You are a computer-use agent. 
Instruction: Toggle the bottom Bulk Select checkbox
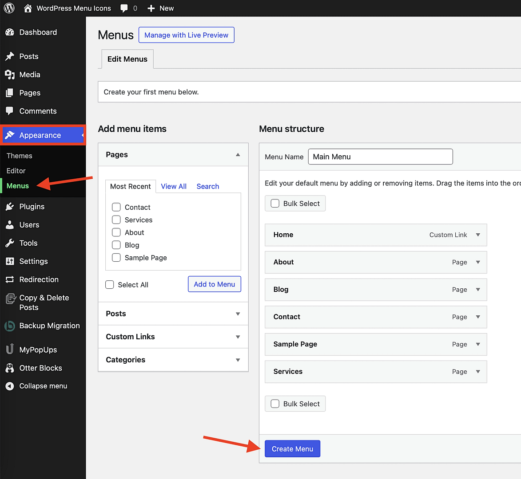point(275,404)
